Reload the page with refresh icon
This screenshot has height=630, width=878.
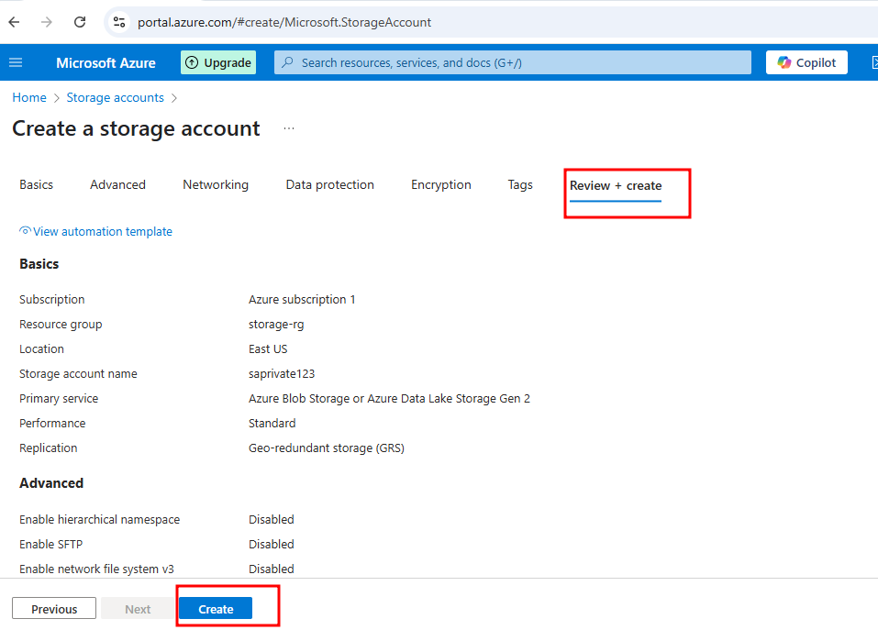(80, 22)
